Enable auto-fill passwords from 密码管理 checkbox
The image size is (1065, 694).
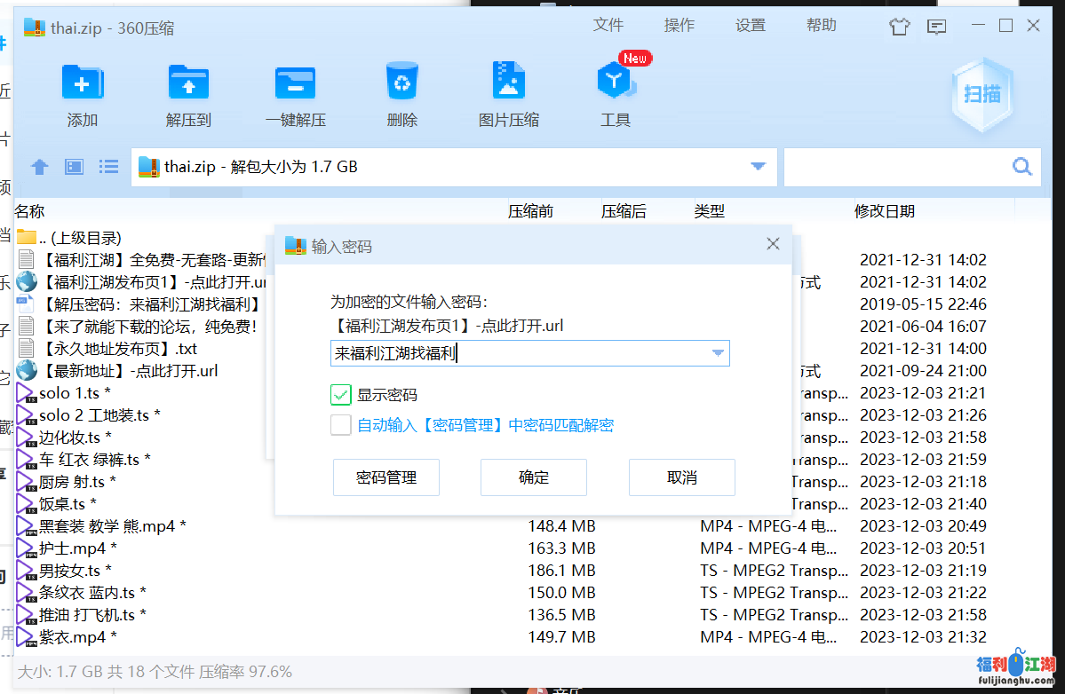pyautogui.click(x=340, y=424)
